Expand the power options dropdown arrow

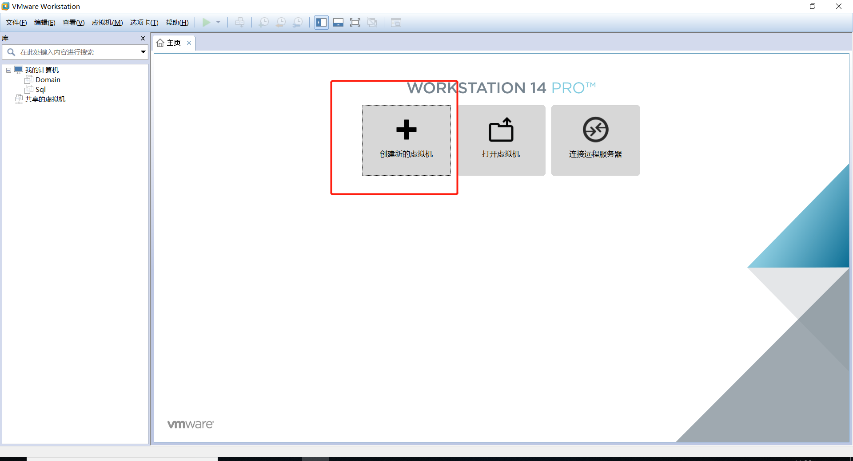coord(218,23)
